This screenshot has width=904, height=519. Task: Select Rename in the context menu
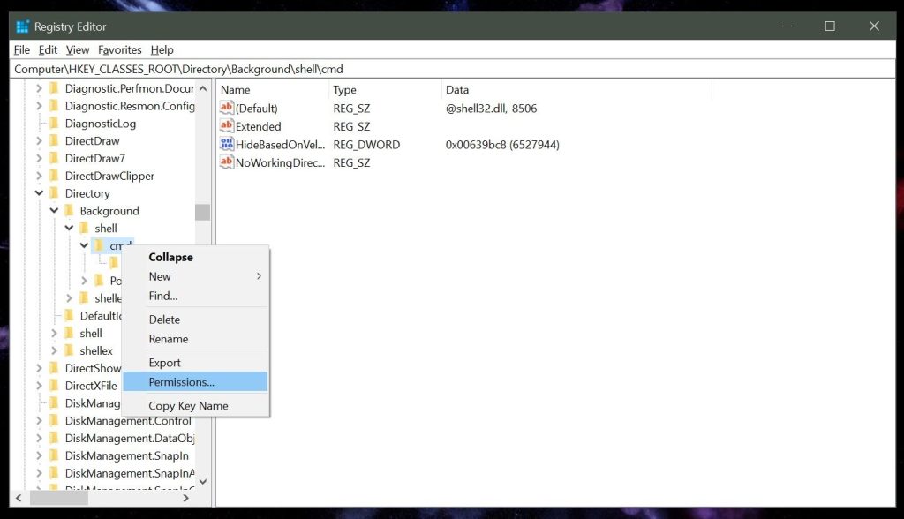pos(195,339)
